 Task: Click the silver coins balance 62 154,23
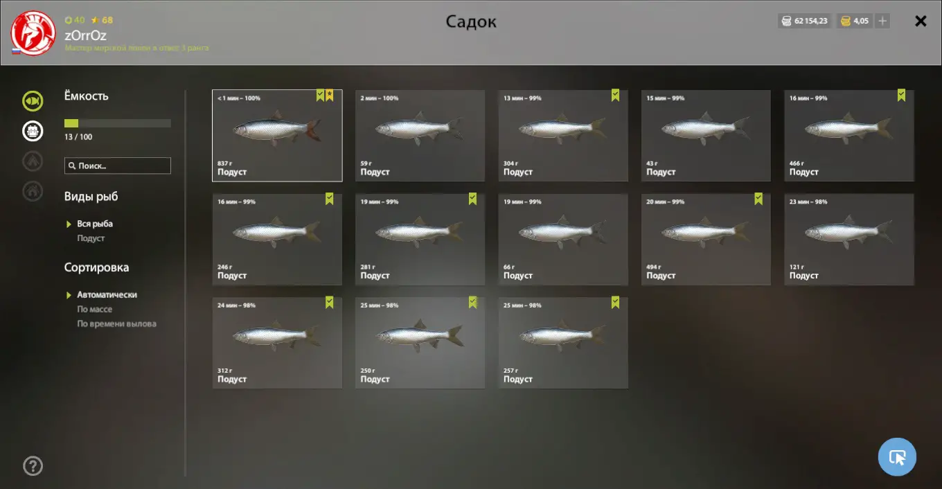coord(805,21)
